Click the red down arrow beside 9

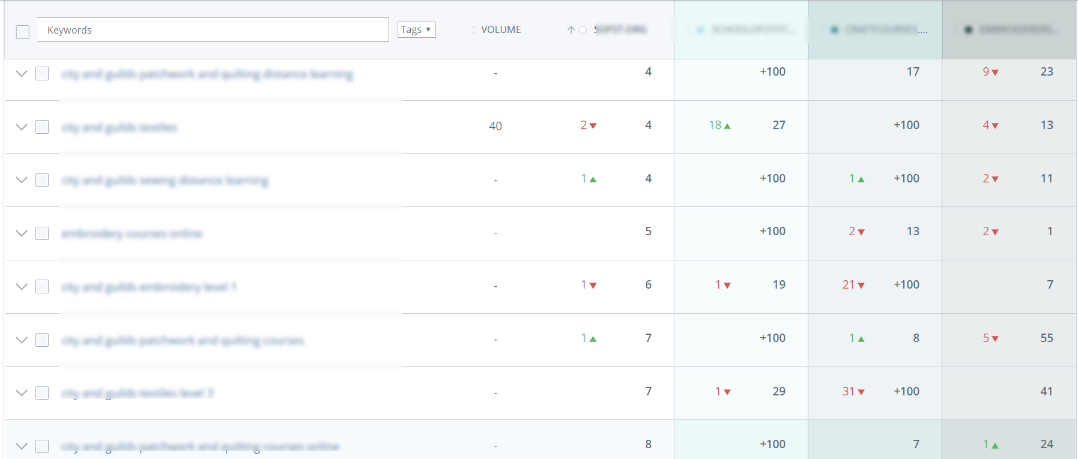tap(995, 73)
